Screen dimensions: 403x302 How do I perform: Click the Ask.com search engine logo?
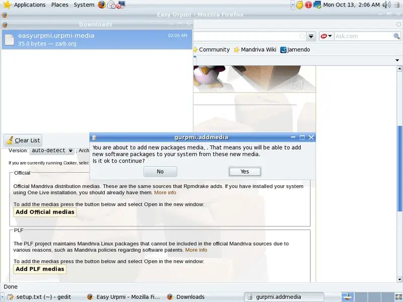[324, 36]
